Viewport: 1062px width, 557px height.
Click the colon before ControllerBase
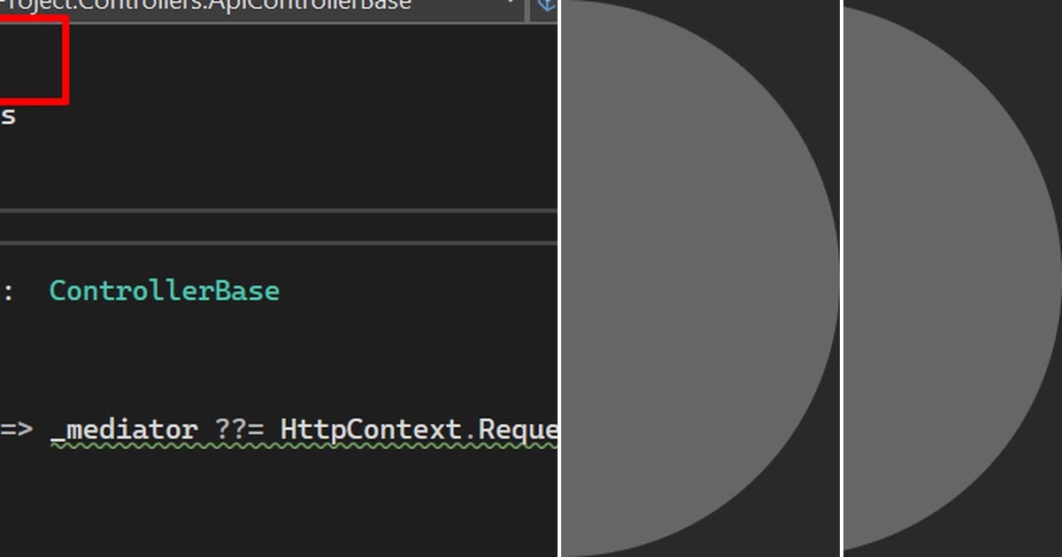tap(8, 293)
